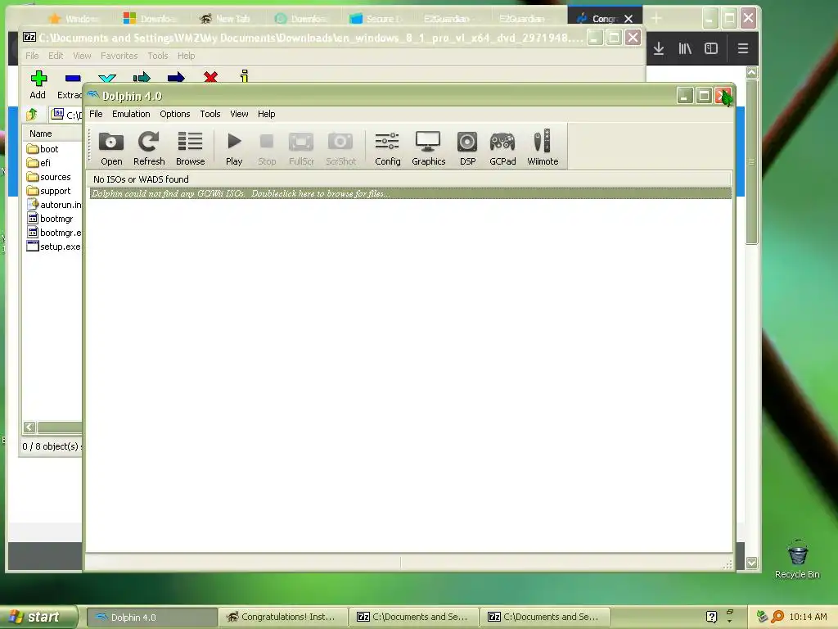Select the autorun.inf file in 7-Zip
Image resolution: width=838 pixels, height=629 pixels.
tap(54, 204)
